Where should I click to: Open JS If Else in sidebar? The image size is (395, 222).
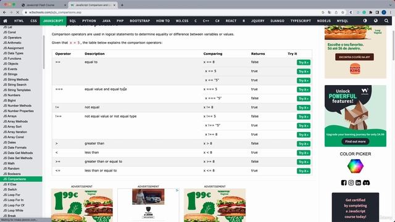10,184
